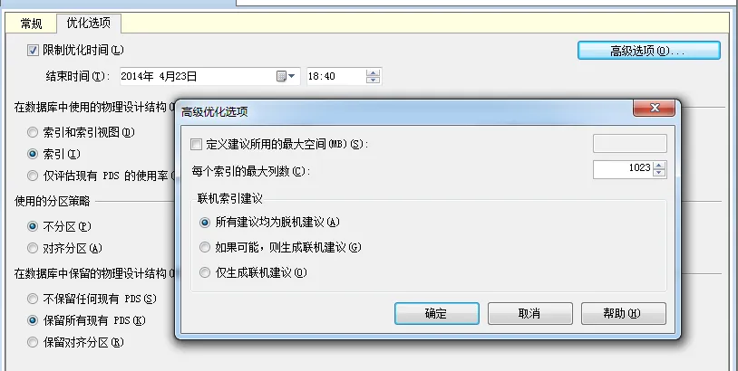The height and width of the screenshot is (371, 738).
Task: Select 索引和索引视图 radio button
Action: click(33, 132)
